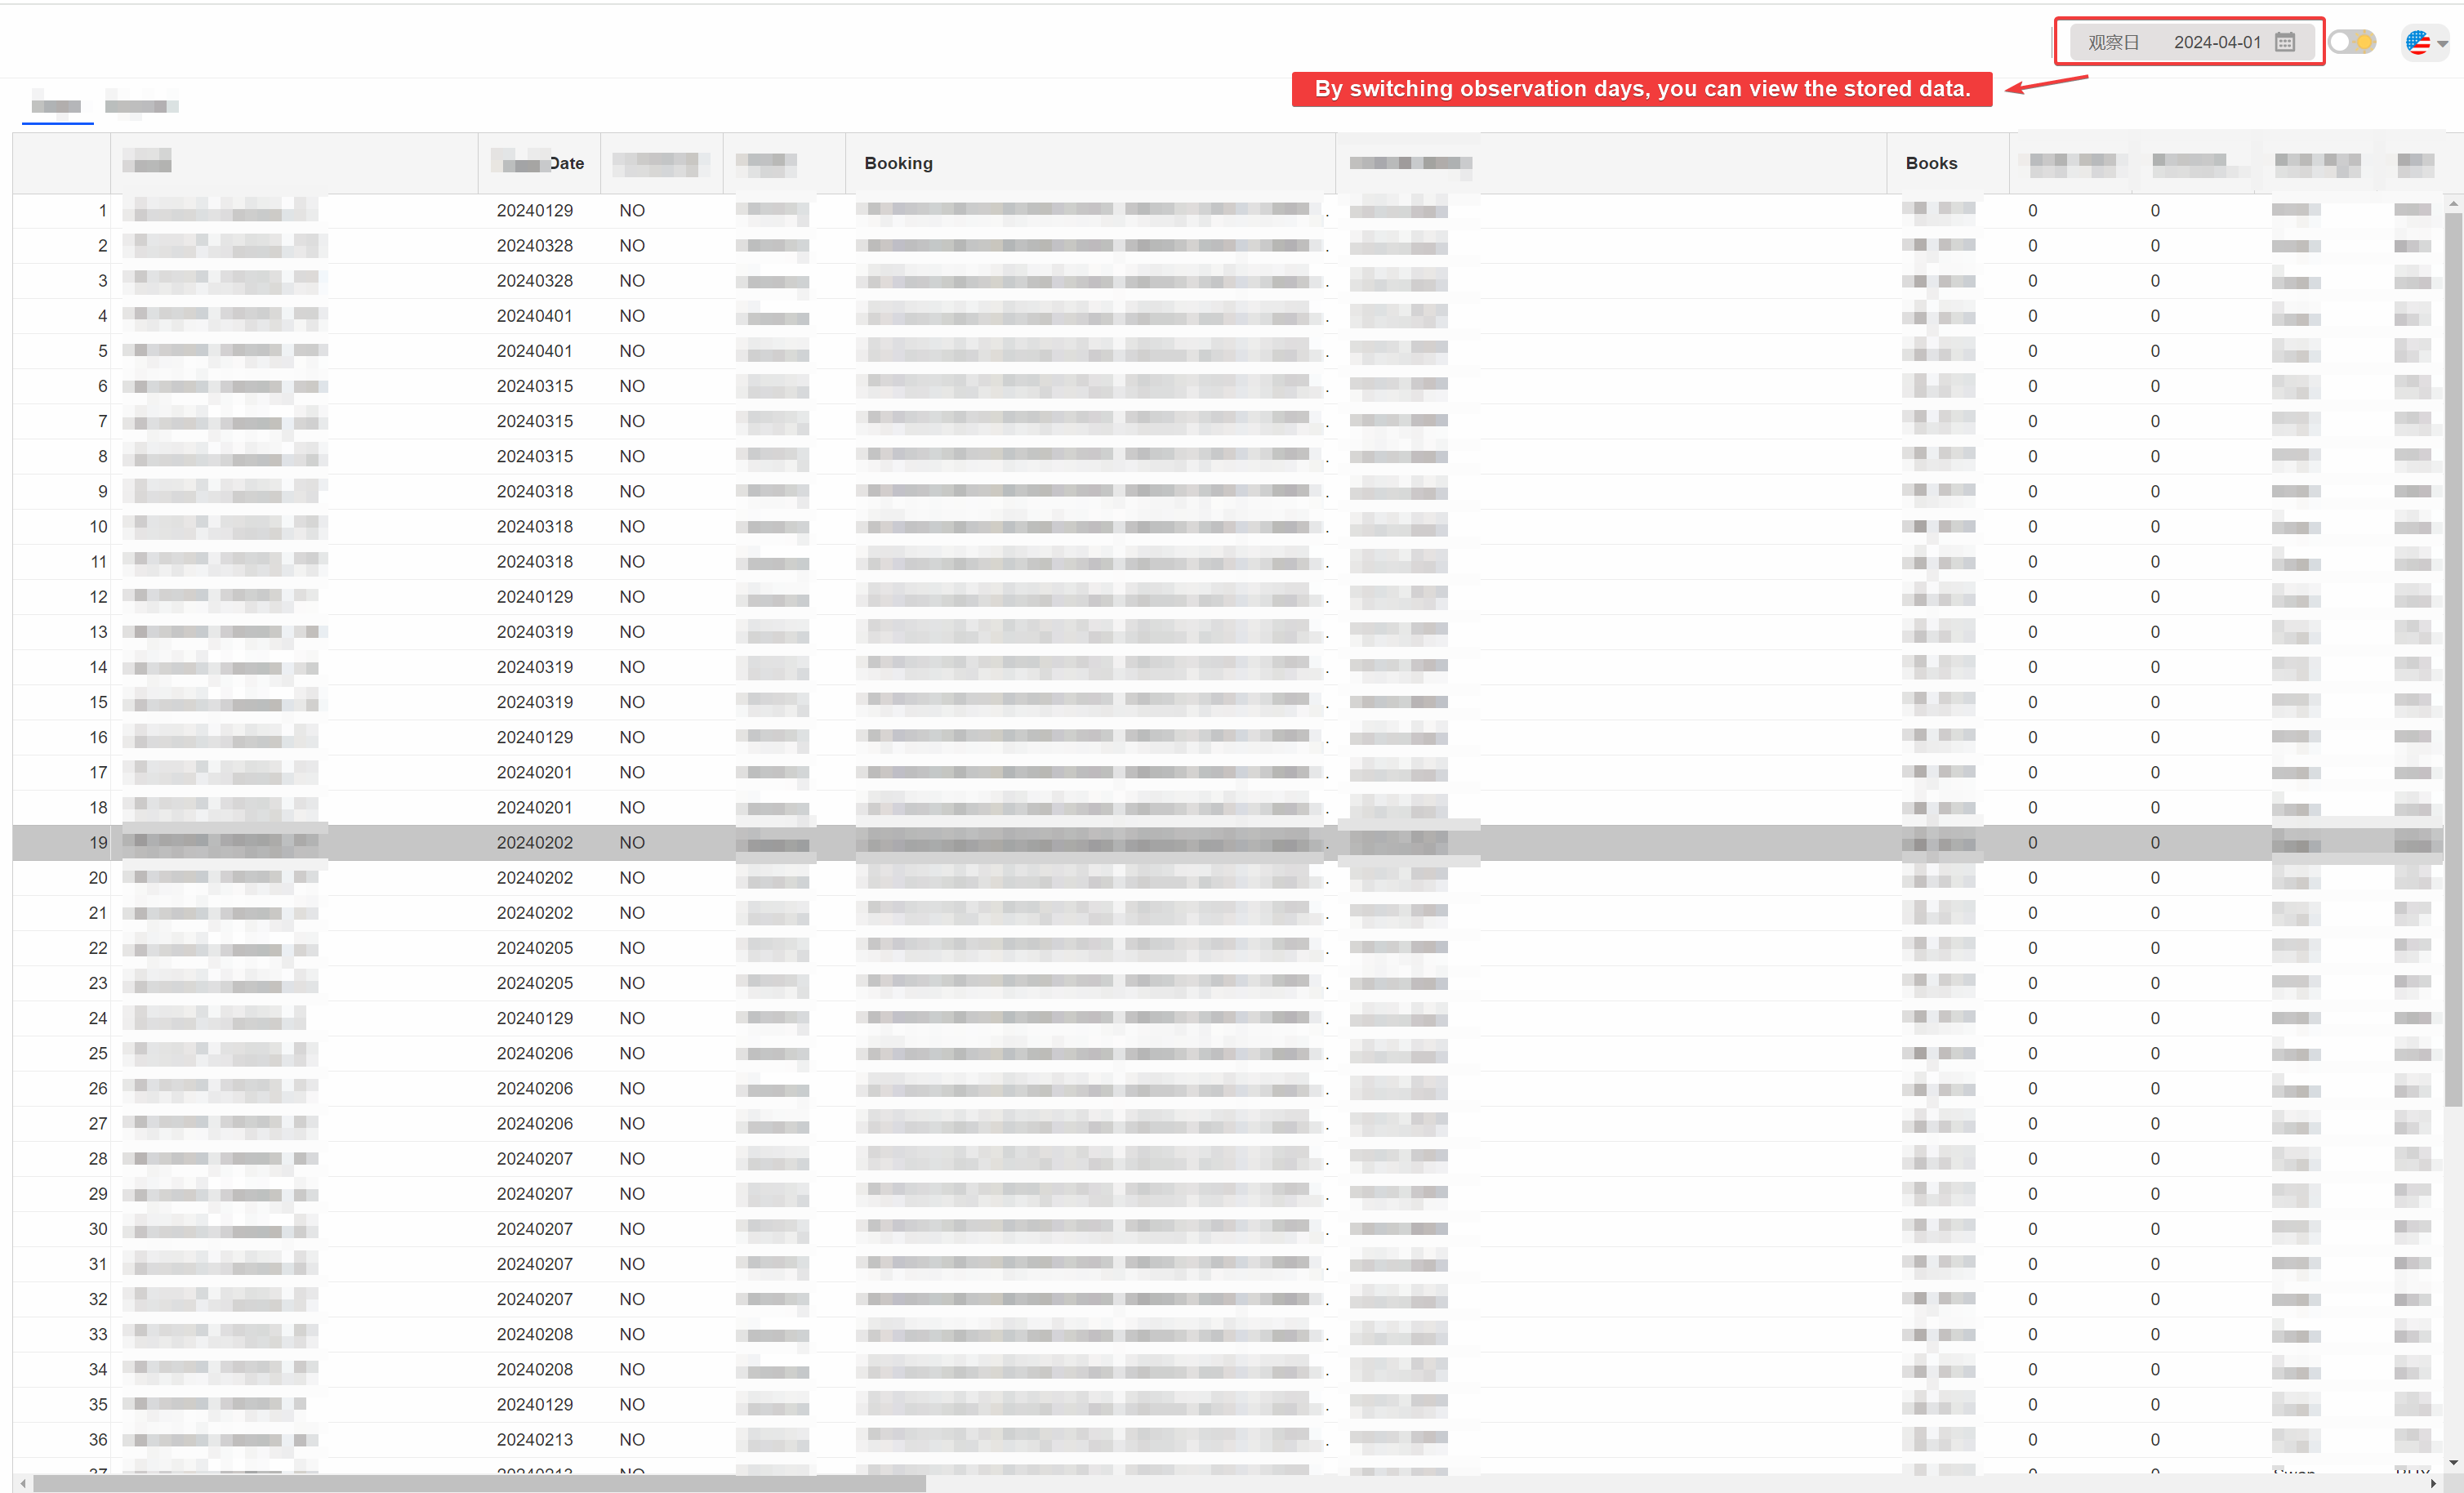The image size is (2464, 1493).
Task: Click the horizontal scrollbar right arrow
Action: click(x=2434, y=1484)
